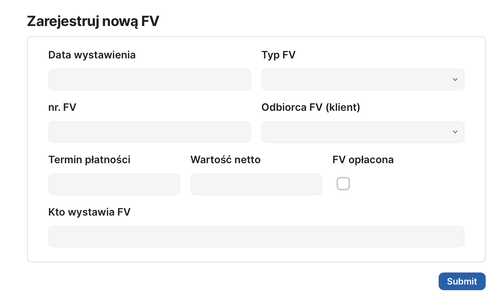Viewport: 500px width, 303px height.
Task: Click the "Zarejestruj nową FV" heading
Action: pos(93,21)
